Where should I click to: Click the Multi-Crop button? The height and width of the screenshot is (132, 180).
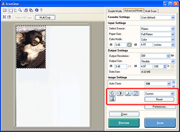(x=45, y=17)
